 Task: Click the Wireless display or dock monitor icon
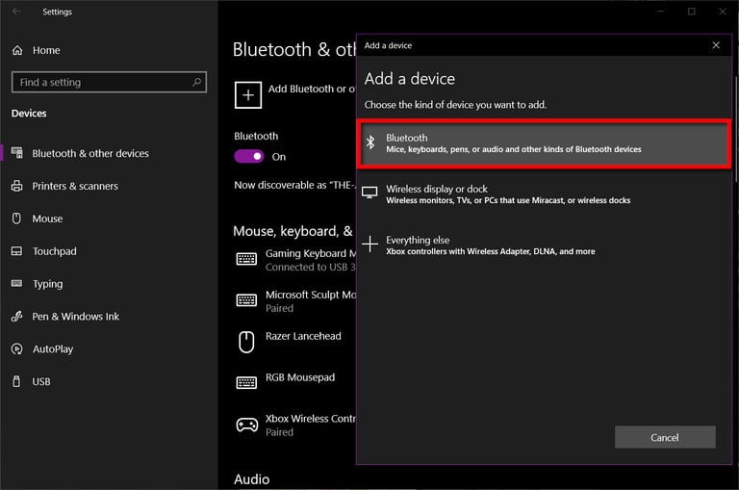pyautogui.click(x=370, y=193)
